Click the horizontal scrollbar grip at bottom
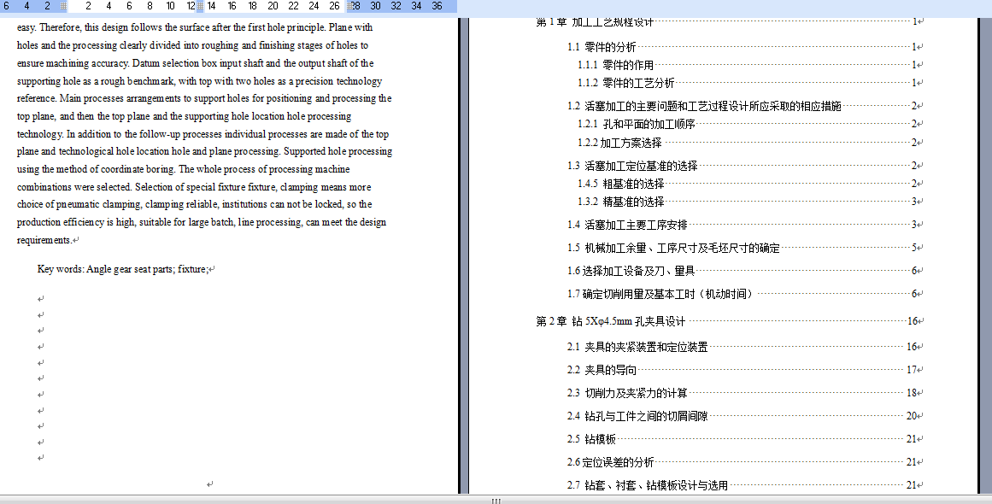 click(496, 501)
